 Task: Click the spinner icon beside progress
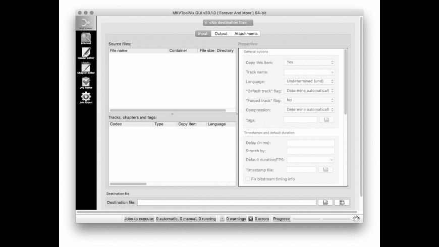click(356, 219)
